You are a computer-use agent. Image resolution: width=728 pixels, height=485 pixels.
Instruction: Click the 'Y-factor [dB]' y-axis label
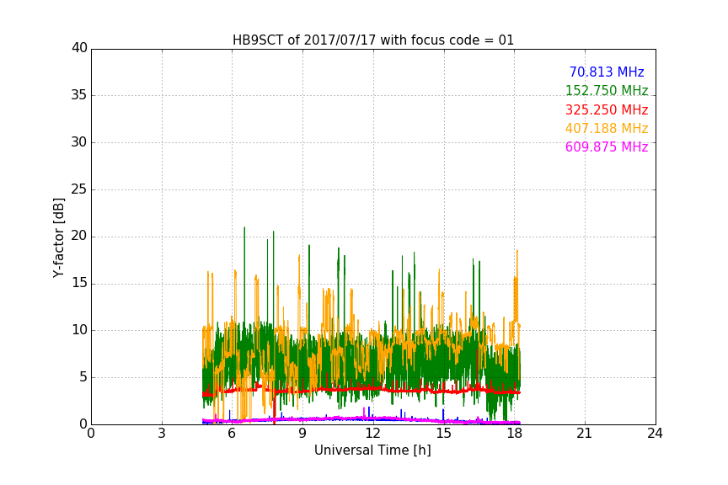pos(58,237)
